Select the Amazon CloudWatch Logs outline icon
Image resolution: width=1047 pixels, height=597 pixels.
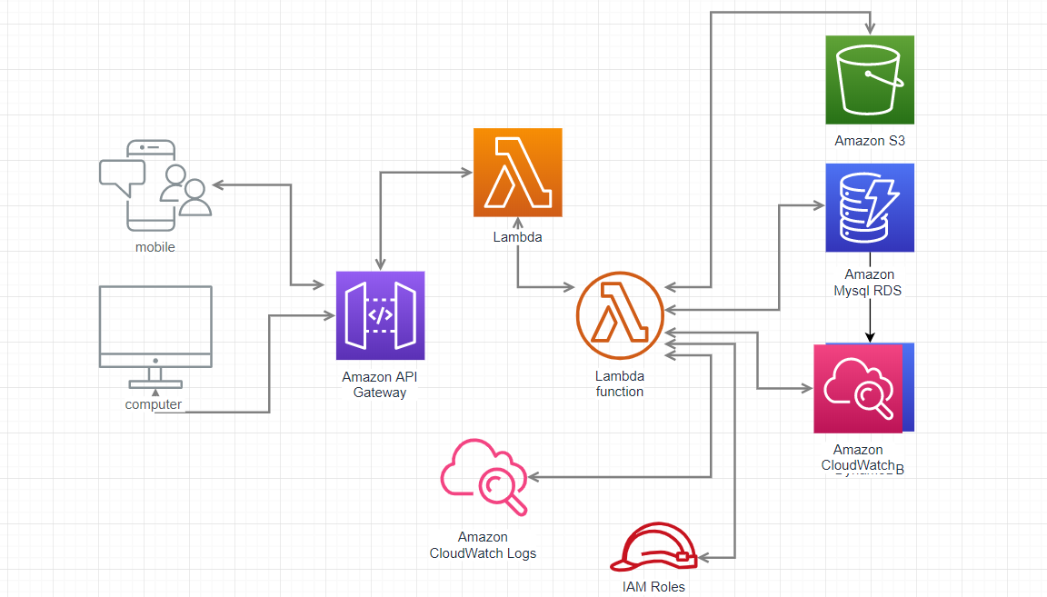click(484, 477)
